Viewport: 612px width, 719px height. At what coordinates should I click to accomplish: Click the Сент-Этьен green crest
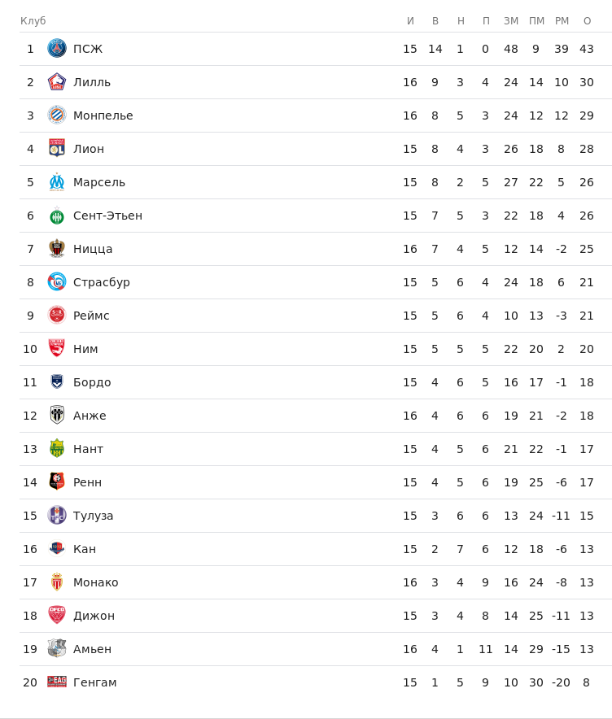[57, 216]
